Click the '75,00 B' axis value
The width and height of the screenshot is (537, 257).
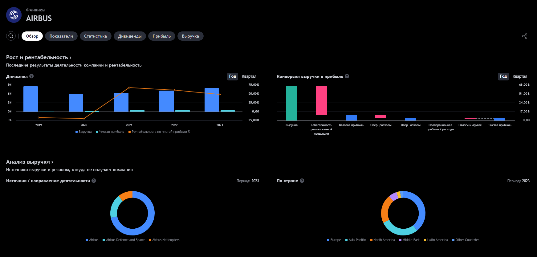pos(254,84)
